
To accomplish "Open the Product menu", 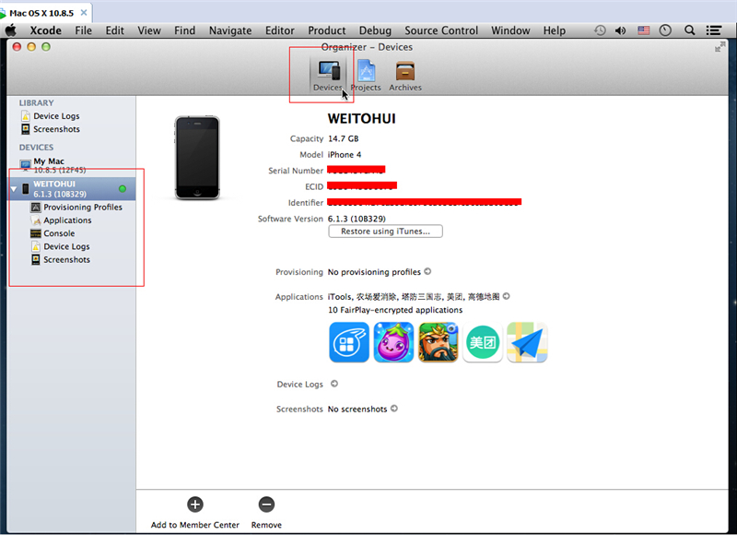I will 327,30.
